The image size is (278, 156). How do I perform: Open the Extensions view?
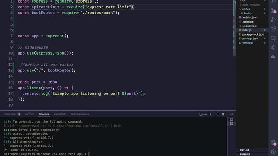[x=273, y=29]
